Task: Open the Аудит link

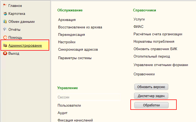Action: click(62, 113)
